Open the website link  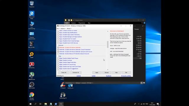pos(79,76)
